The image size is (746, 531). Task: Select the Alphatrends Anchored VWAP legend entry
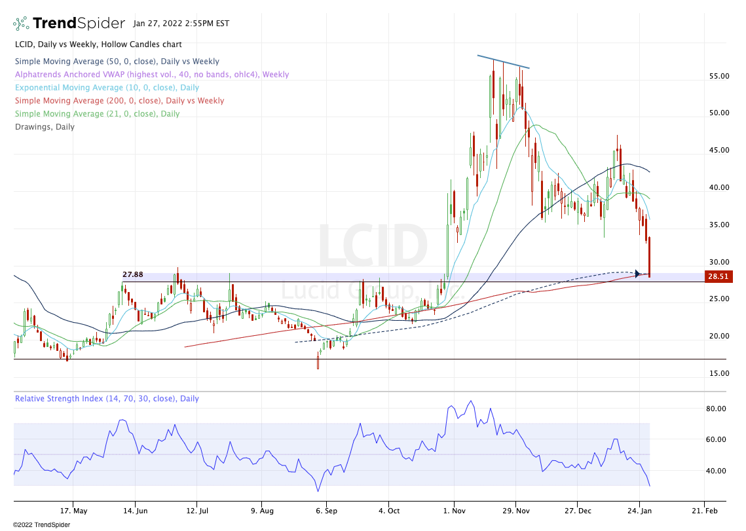(x=151, y=75)
